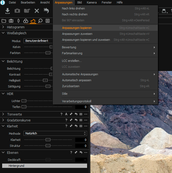Open presets list icon for Tonwerte
172x173 pixels.
point(81,114)
